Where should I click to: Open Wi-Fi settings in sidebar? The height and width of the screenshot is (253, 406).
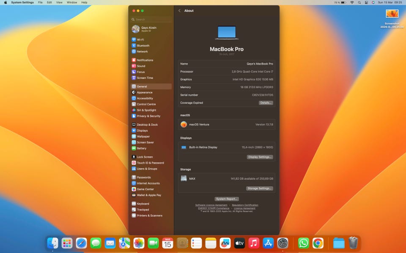[140, 40]
